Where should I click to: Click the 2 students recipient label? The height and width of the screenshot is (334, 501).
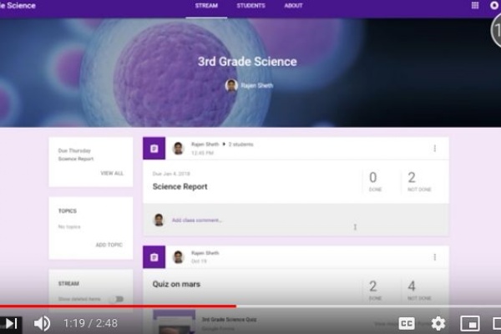[x=241, y=144]
